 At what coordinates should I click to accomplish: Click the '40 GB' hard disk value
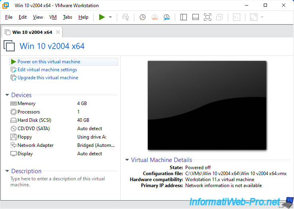[83, 120]
